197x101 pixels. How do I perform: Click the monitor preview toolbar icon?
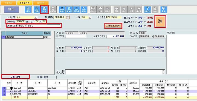pyautogui.click(x=93, y=10)
